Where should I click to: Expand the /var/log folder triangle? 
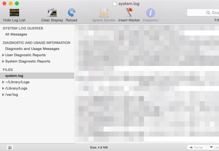pos(3,94)
